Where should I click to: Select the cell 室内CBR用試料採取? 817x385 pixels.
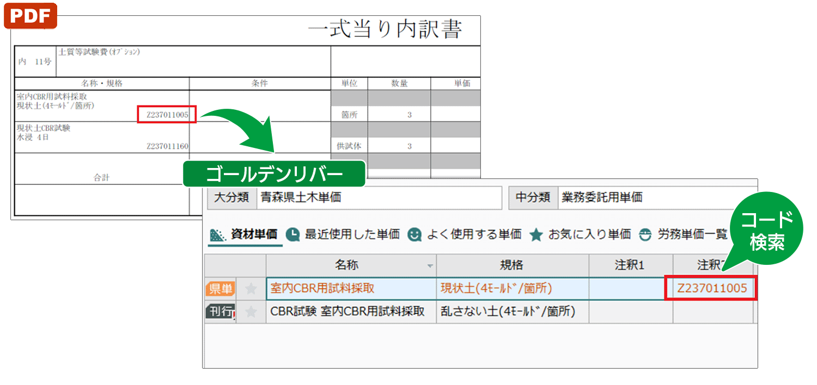point(351,289)
